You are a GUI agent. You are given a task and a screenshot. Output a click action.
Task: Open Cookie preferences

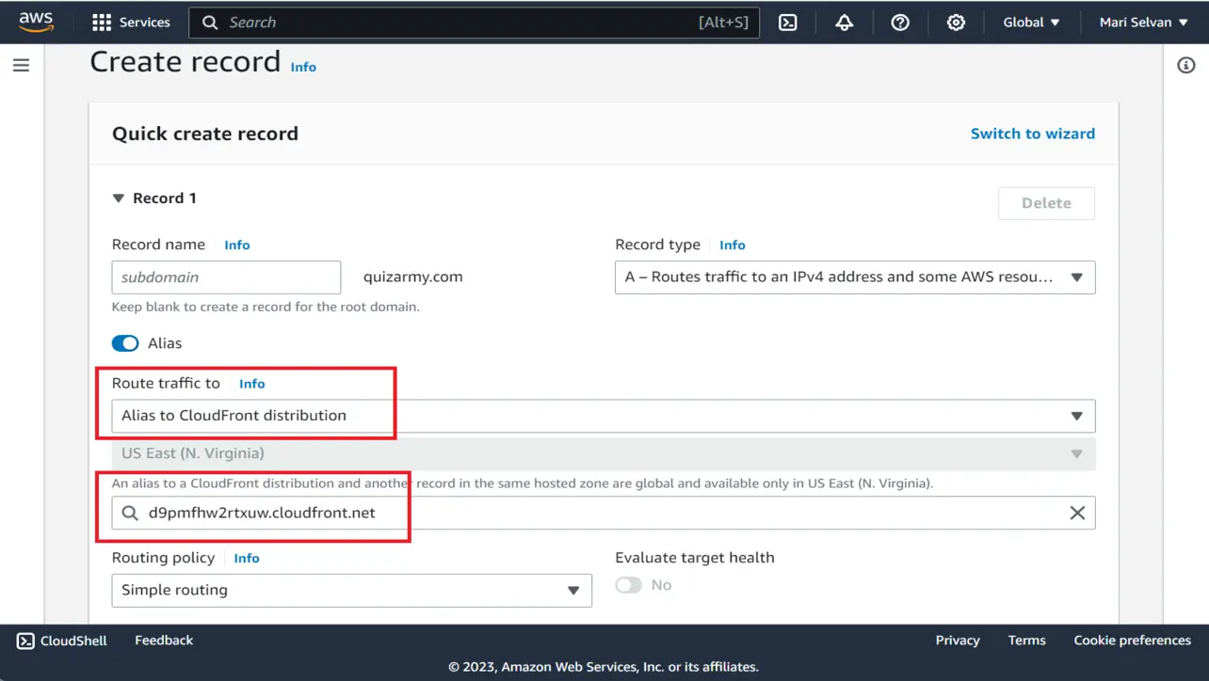tap(1132, 641)
